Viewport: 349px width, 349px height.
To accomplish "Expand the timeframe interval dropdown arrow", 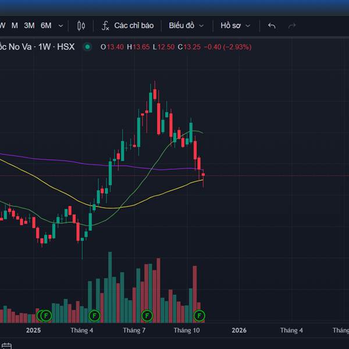I will pos(60,26).
